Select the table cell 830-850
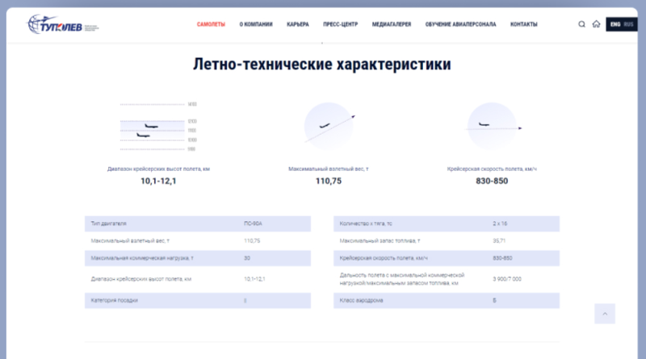646x359 pixels. click(x=502, y=258)
